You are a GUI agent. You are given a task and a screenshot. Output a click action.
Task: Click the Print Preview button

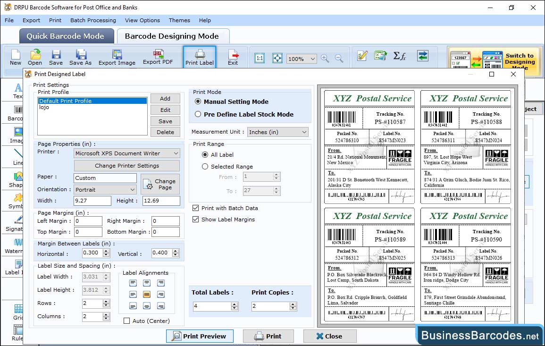(200, 336)
